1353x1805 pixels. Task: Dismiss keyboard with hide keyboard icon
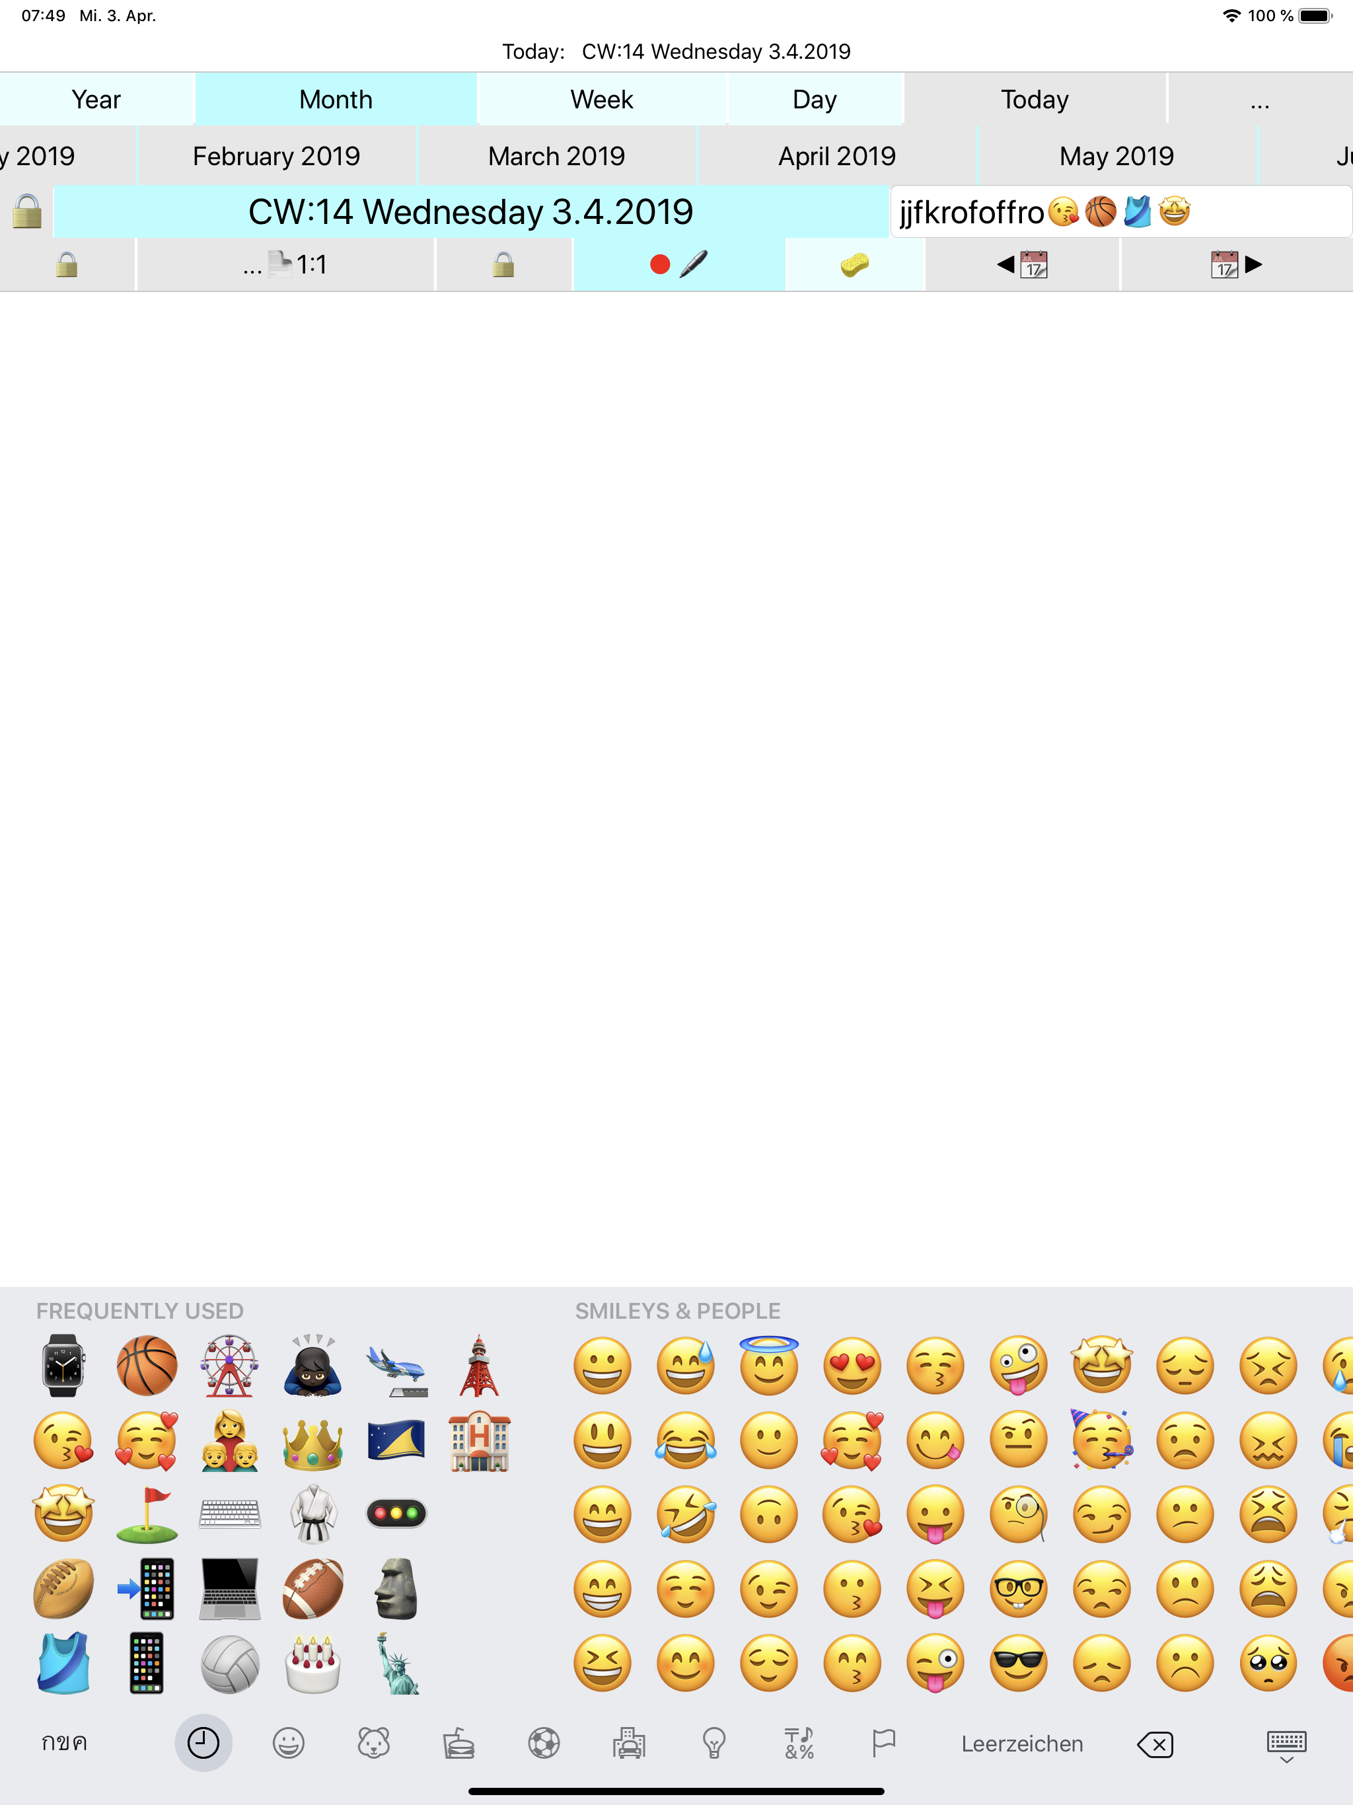click(1286, 1746)
